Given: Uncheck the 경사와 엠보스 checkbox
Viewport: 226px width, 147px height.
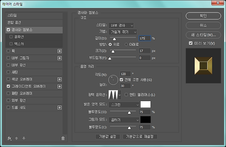Looking at the screenshot, I should [x=8, y=30].
